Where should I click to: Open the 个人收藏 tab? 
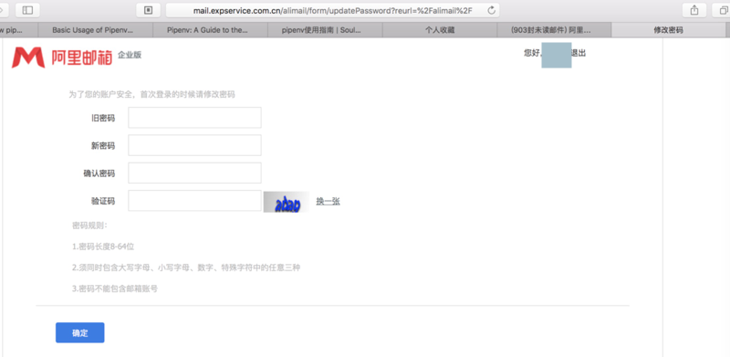[440, 30]
